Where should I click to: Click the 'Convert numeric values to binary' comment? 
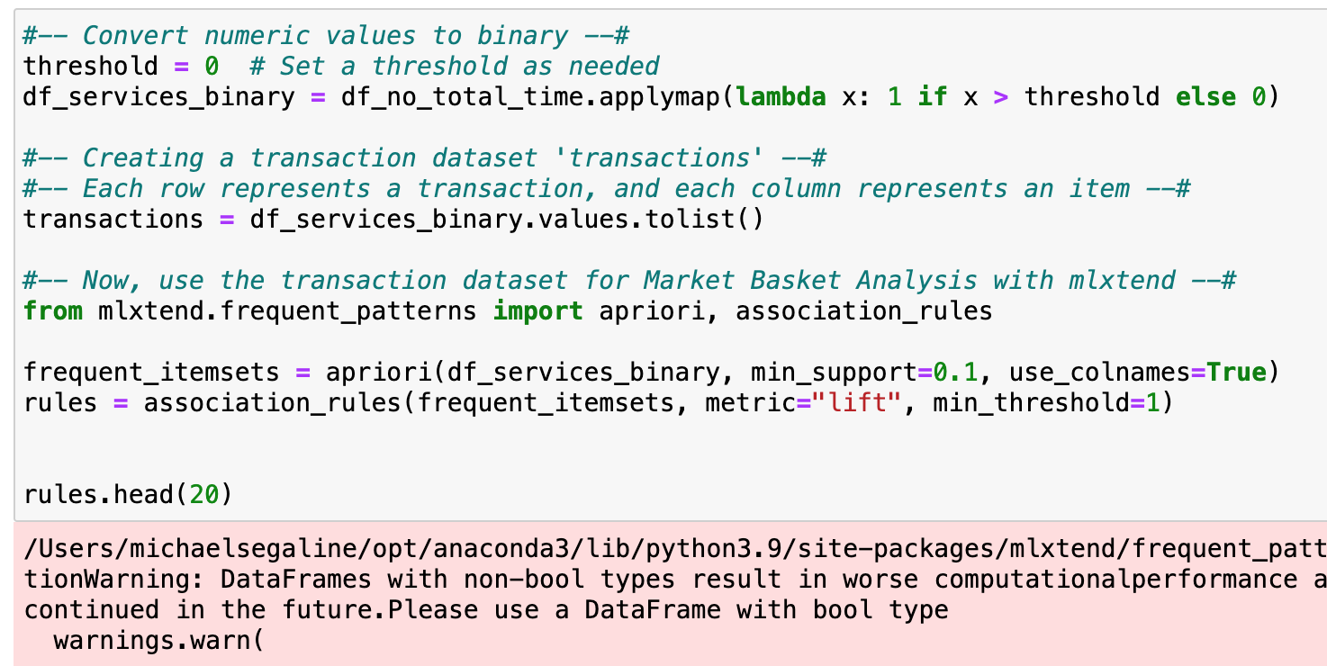[326, 36]
